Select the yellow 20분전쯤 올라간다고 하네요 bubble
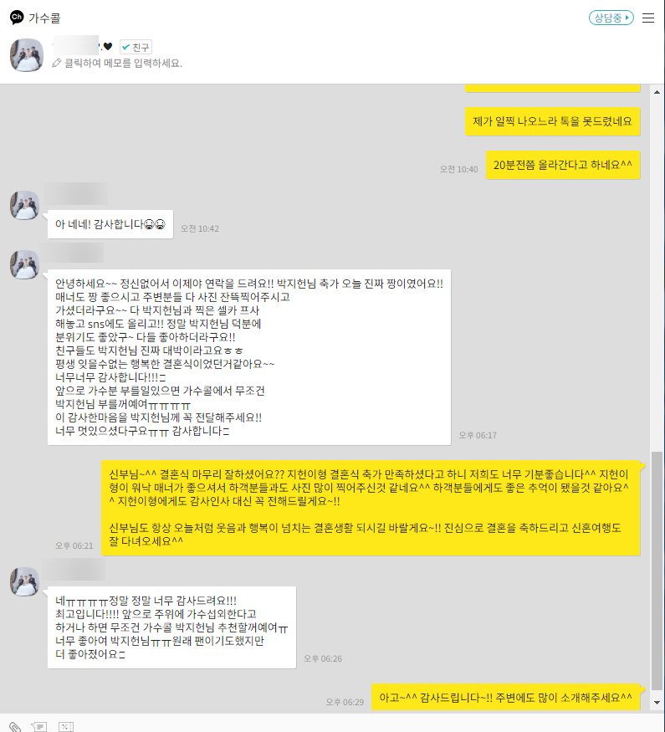Viewport: 665px width, 732px height. click(x=563, y=165)
